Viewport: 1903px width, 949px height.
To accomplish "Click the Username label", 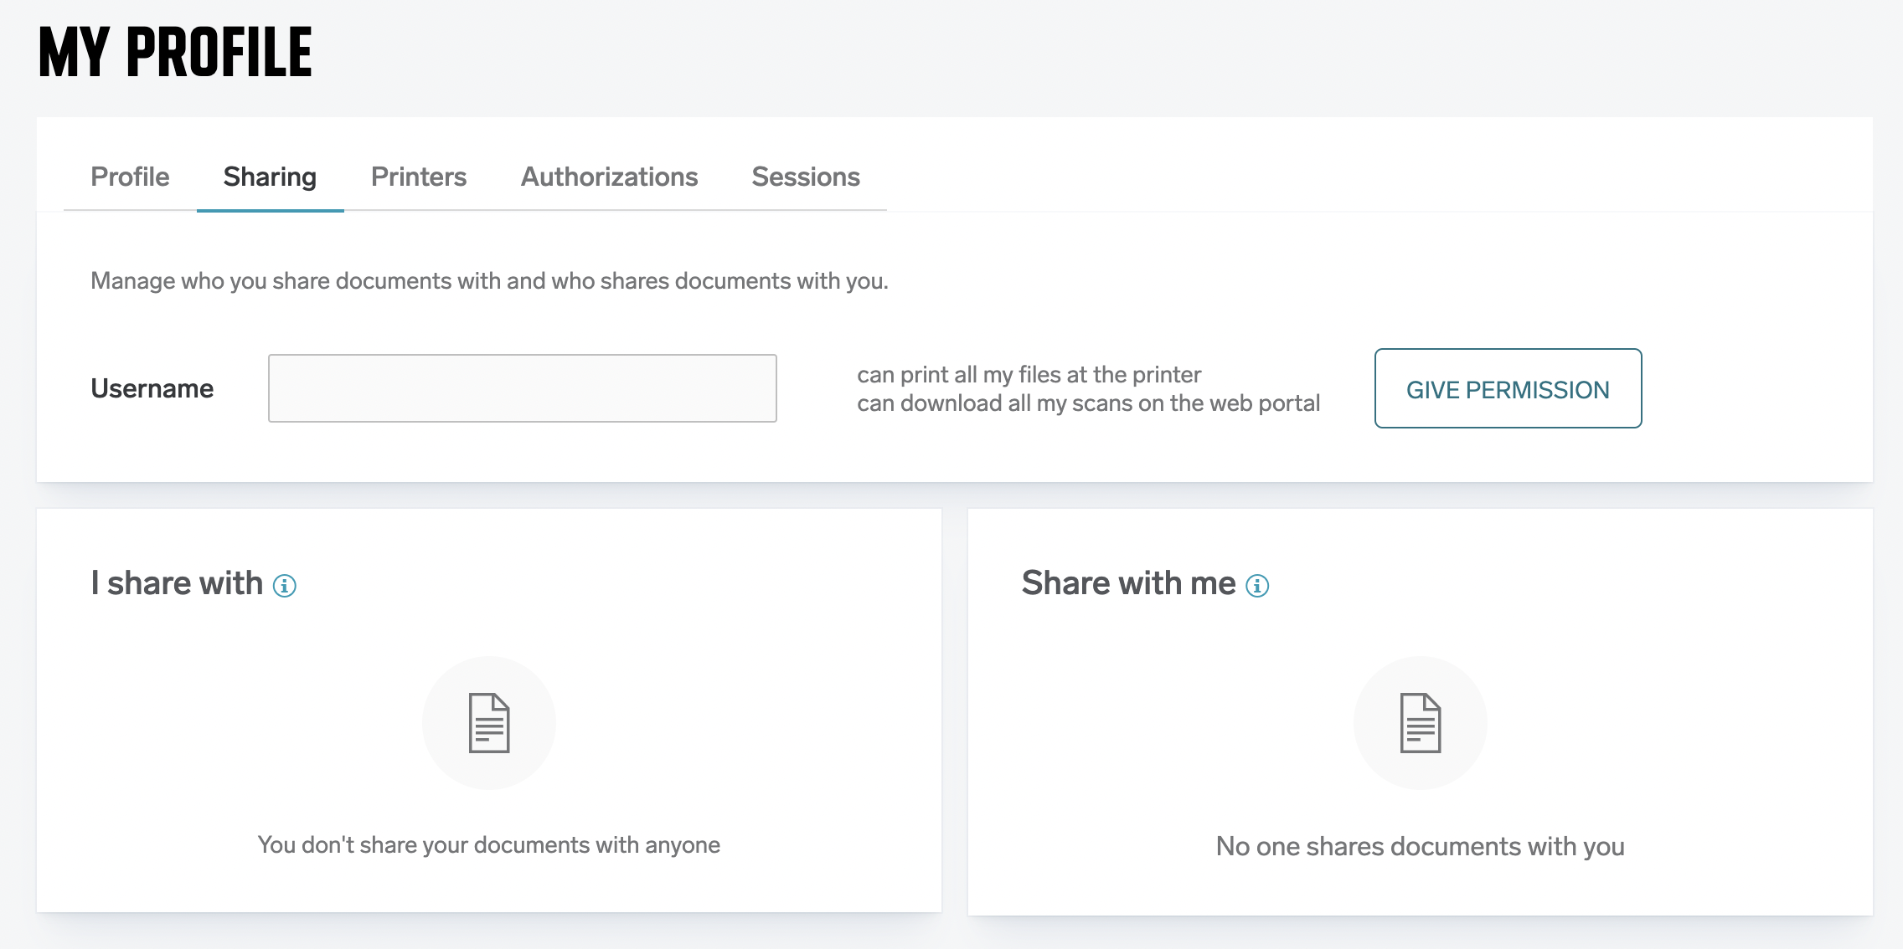I will click(152, 388).
